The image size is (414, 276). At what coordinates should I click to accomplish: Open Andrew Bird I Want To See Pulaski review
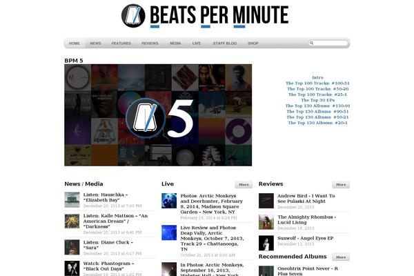pyautogui.click(x=306, y=199)
